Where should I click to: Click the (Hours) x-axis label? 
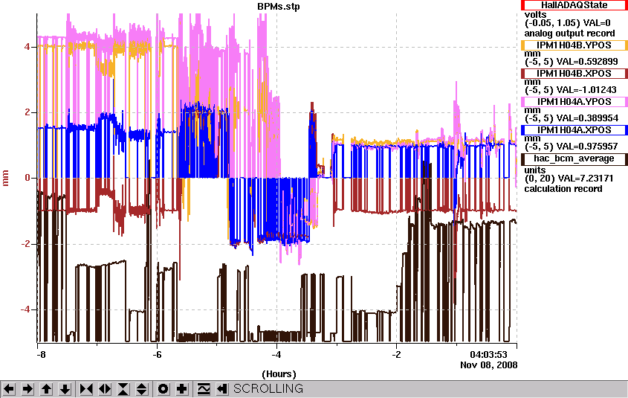(279, 374)
